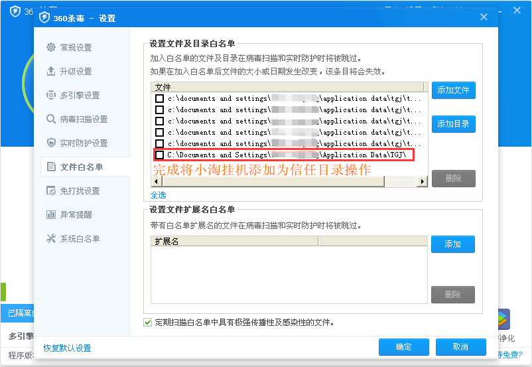532x367 pixels.
Task: Toggle 定期扫描白名单 periodic scan checkbox
Action: 147,322
